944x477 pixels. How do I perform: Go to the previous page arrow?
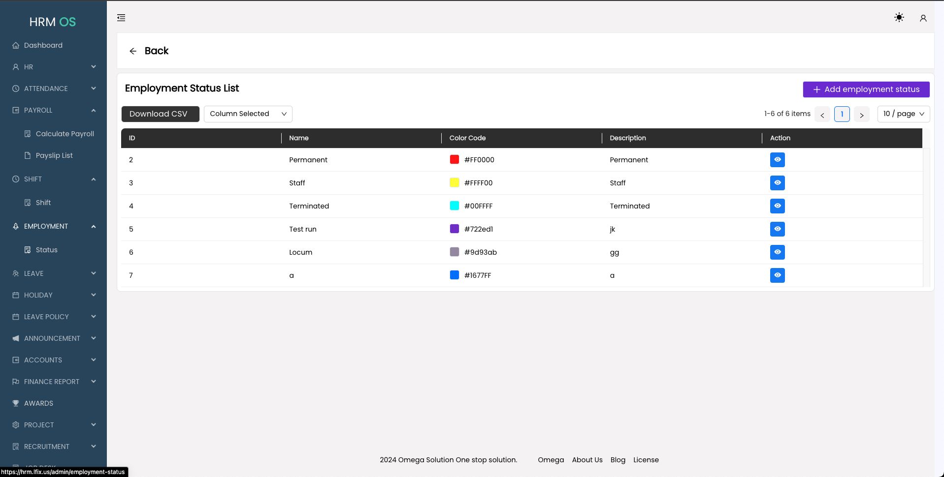pyautogui.click(x=822, y=115)
